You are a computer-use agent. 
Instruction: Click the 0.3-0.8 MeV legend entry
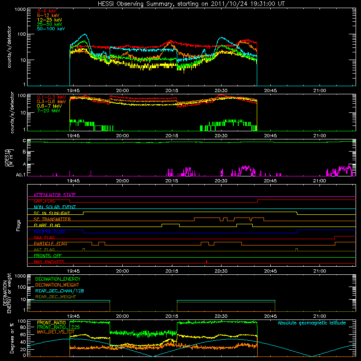(51, 102)
